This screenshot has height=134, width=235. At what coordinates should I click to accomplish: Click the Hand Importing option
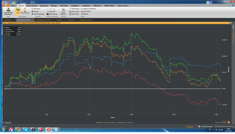click(38, 14)
